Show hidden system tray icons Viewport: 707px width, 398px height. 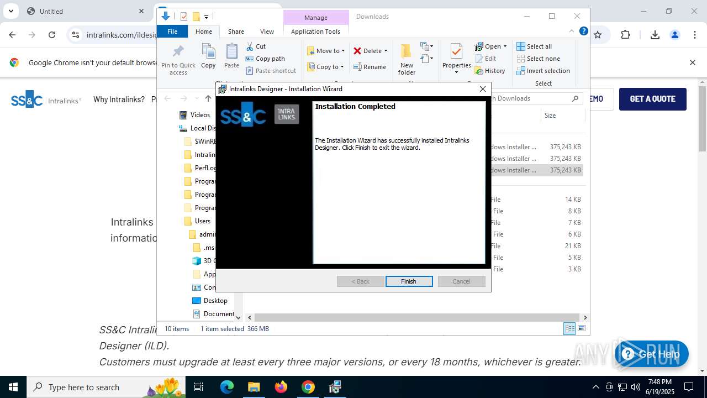click(x=595, y=387)
